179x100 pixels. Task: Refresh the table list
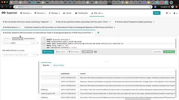pos(38,55)
